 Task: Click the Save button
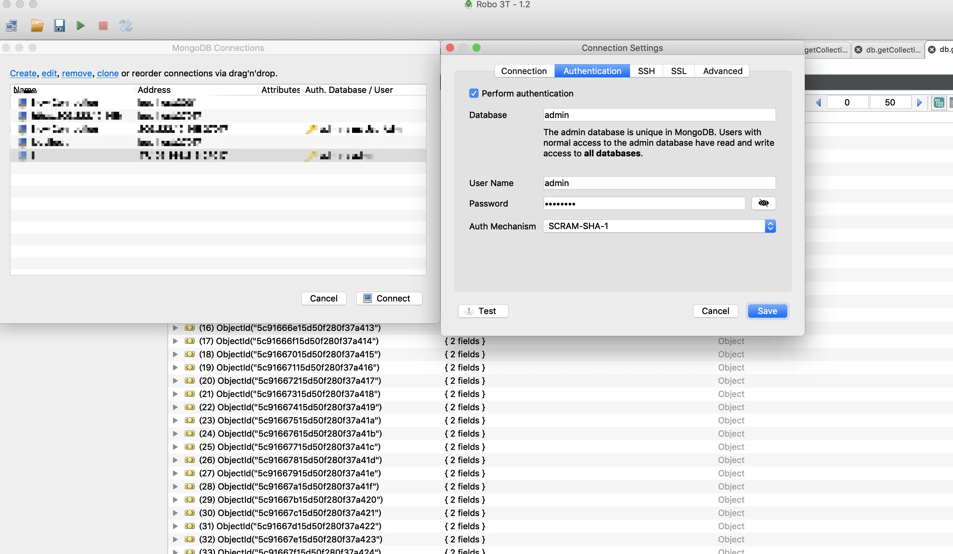[x=767, y=311]
